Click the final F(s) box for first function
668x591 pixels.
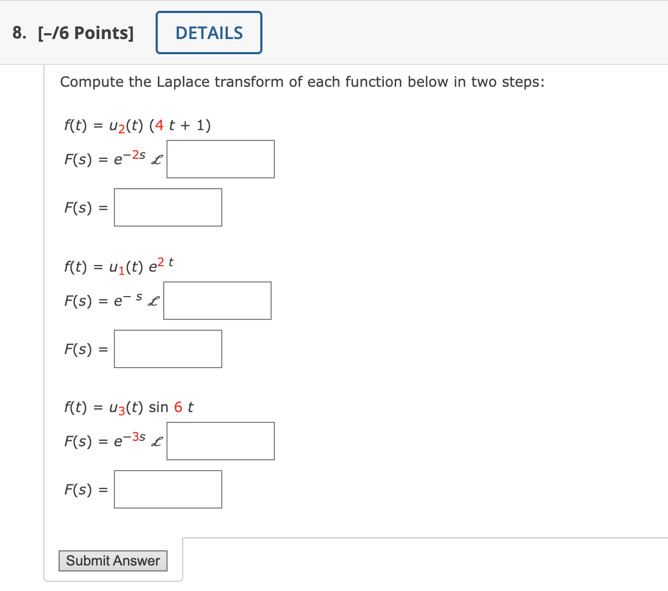(168, 207)
